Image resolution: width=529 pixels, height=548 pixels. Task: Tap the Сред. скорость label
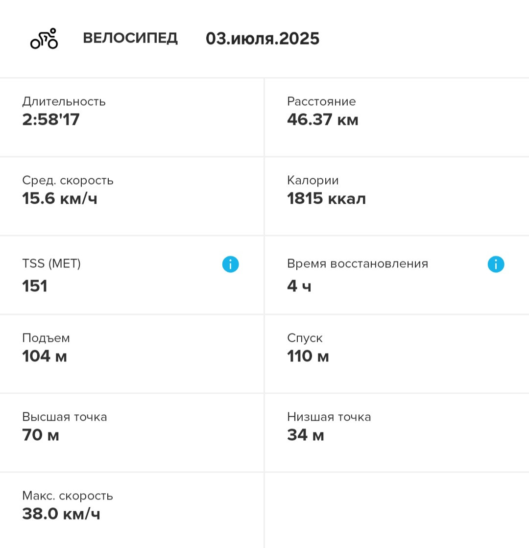pyautogui.click(x=68, y=181)
